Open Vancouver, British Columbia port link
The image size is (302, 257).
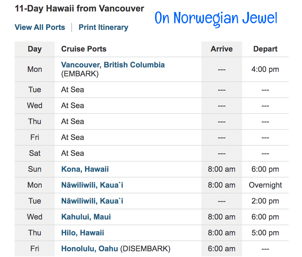coord(113,65)
